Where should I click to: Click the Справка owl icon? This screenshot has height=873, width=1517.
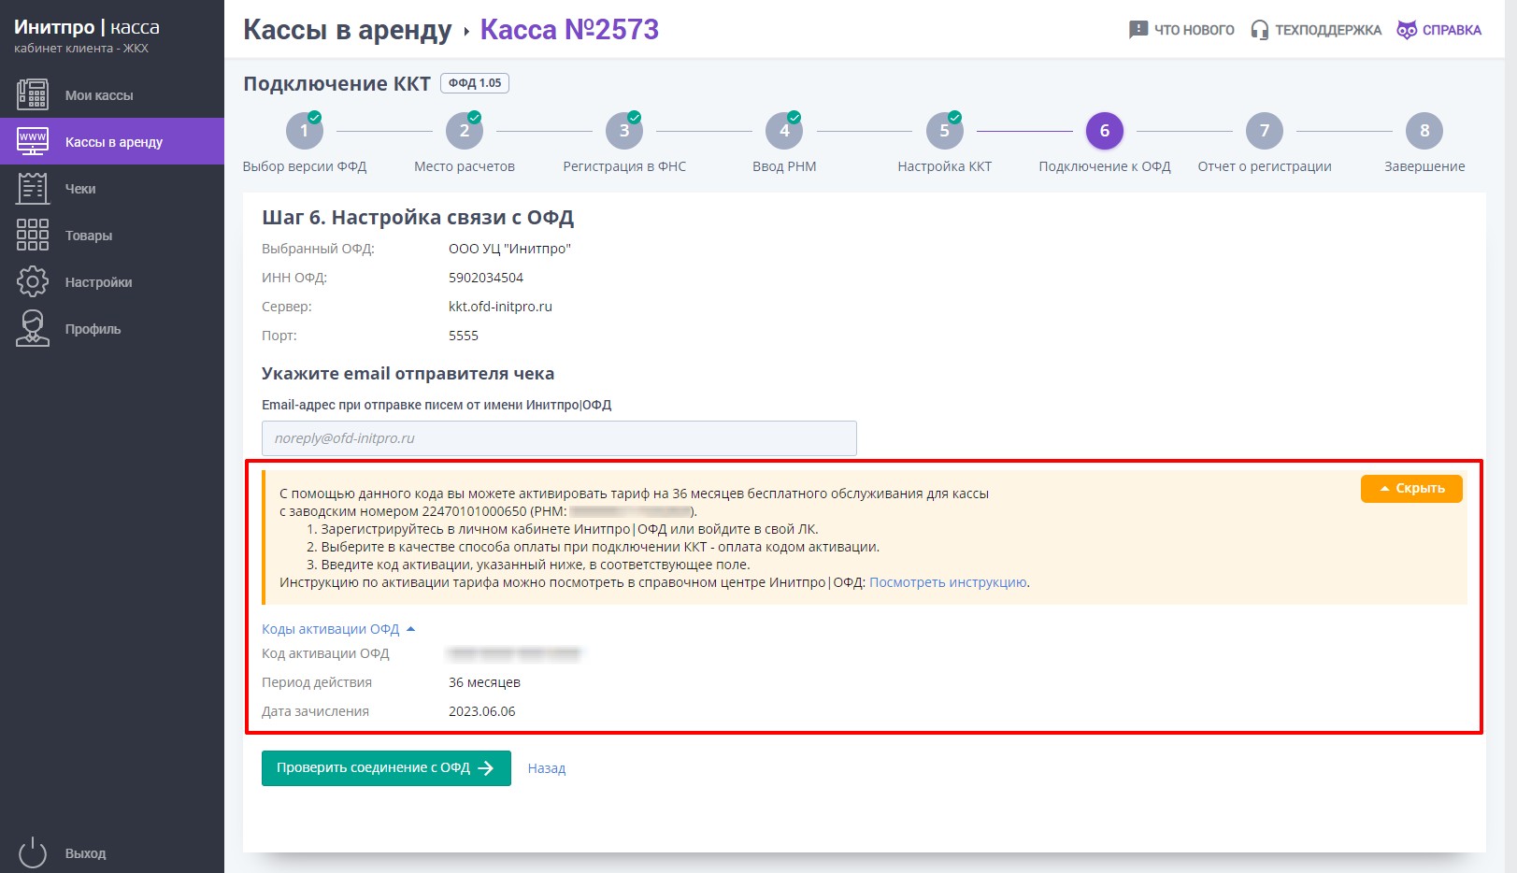1406,30
